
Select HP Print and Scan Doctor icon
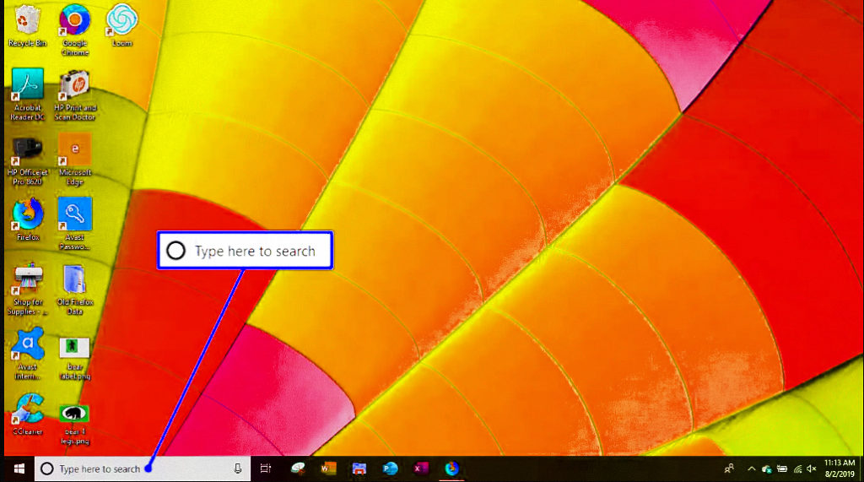point(75,95)
